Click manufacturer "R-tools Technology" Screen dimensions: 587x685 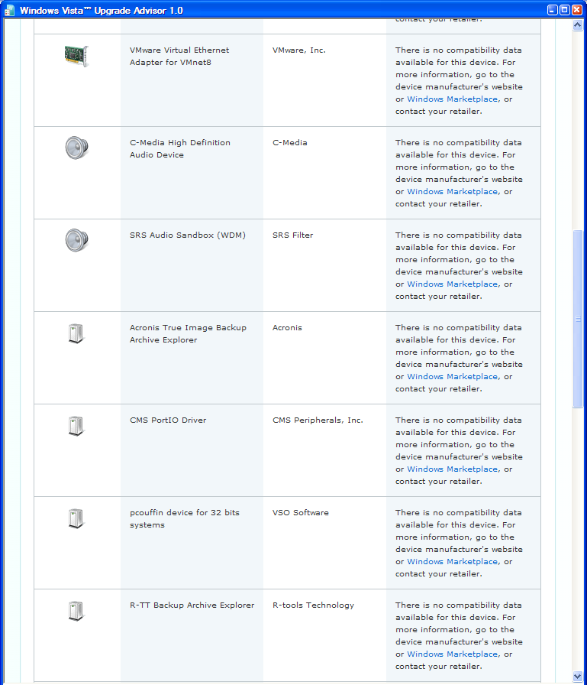pyautogui.click(x=313, y=605)
